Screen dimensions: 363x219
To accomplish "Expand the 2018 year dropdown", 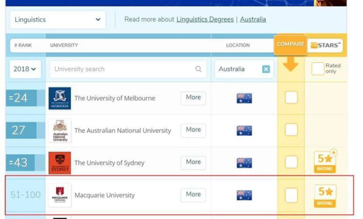I will click(25, 69).
